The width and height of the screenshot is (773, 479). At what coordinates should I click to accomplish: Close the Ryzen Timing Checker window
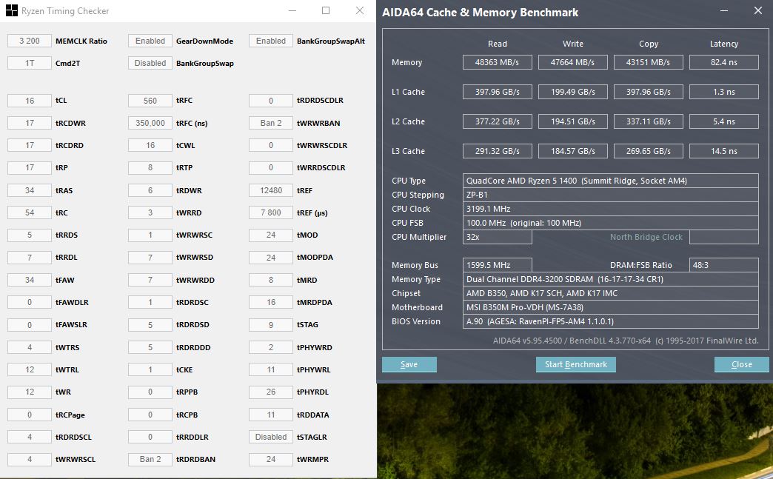click(360, 10)
